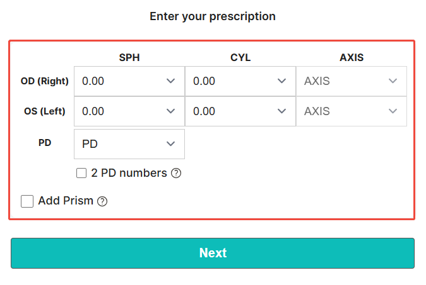Expand the PD value dropdown

click(129, 144)
